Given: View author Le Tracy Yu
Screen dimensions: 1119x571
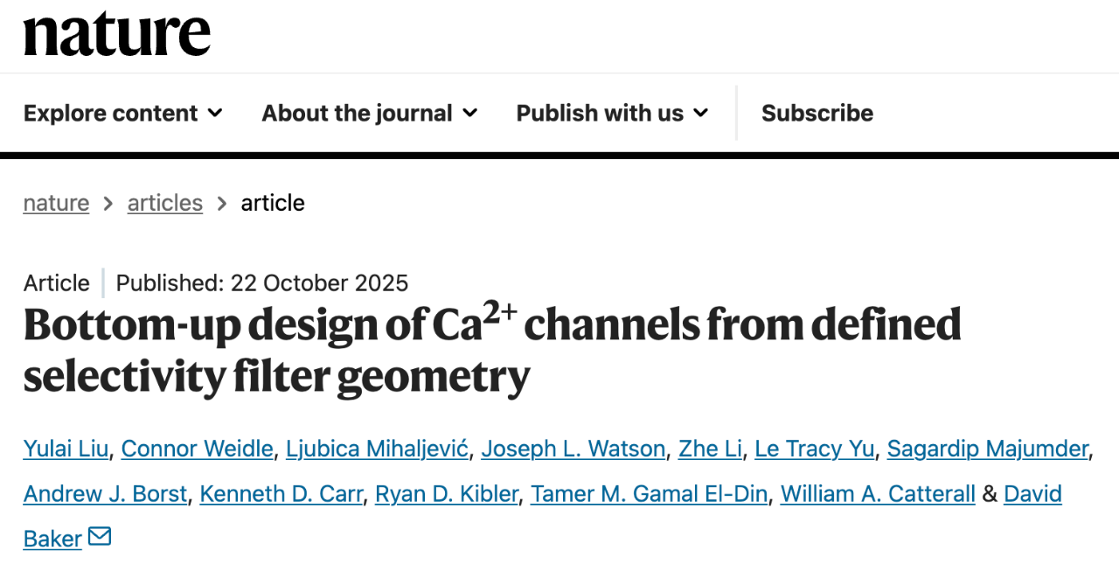Looking at the screenshot, I should coord(814,449).
